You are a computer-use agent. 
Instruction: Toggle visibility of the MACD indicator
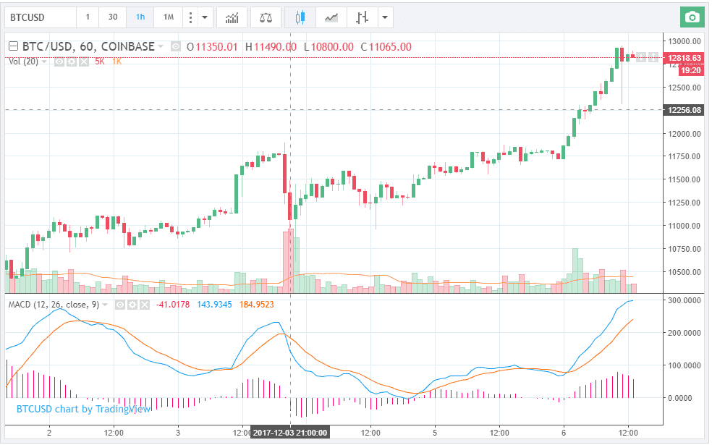click(120, 305)
